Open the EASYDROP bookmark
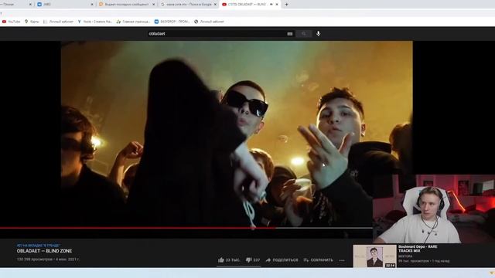This screenshot has height=278, width=495. click(172, 22)
